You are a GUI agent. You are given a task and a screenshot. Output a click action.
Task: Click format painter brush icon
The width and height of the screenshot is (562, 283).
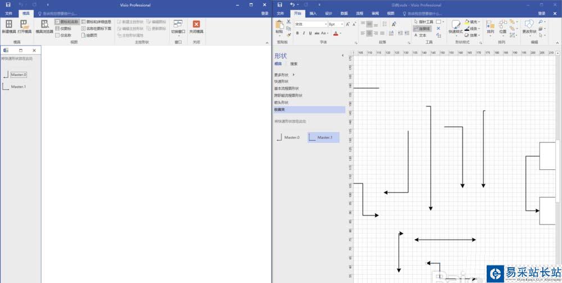(x=288, y=35)
